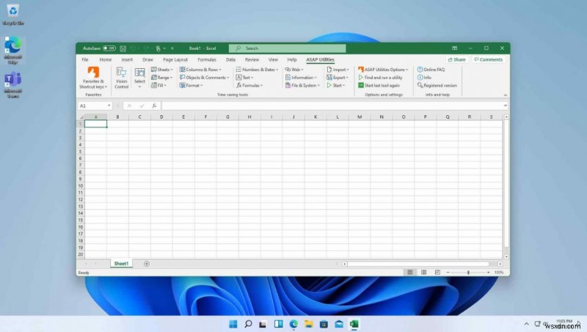Click the Undo icon
This screenshot has height=332, width=587.
pyautogui.click(x=133, y=48)
